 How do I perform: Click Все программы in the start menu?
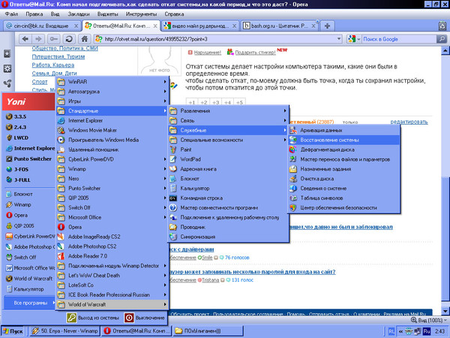pos(30,303)
